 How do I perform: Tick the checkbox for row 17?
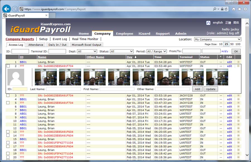pyautogui.click(x=8, y=146)
